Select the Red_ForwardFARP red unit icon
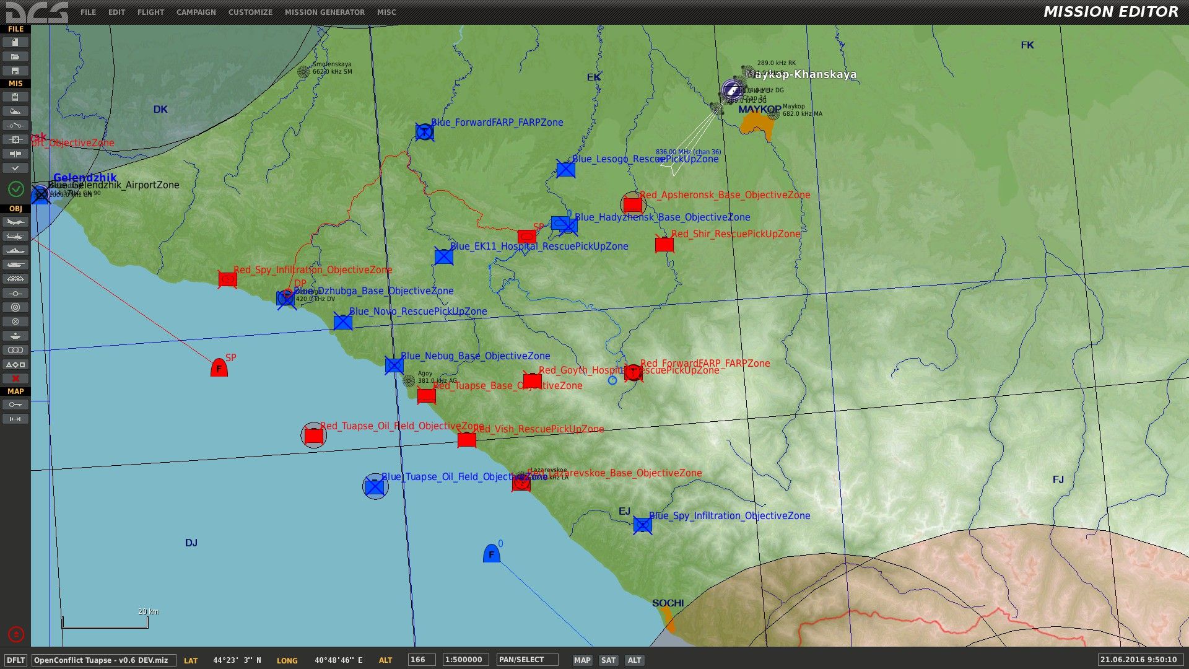The image size is (1189, 669). [x=633, y=372]
